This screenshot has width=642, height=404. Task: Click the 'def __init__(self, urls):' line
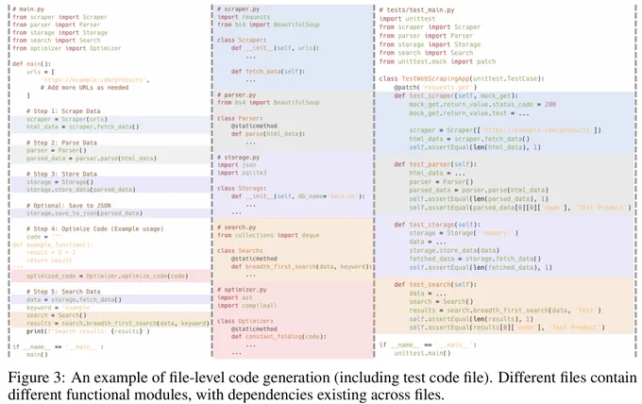coord(275,48)
